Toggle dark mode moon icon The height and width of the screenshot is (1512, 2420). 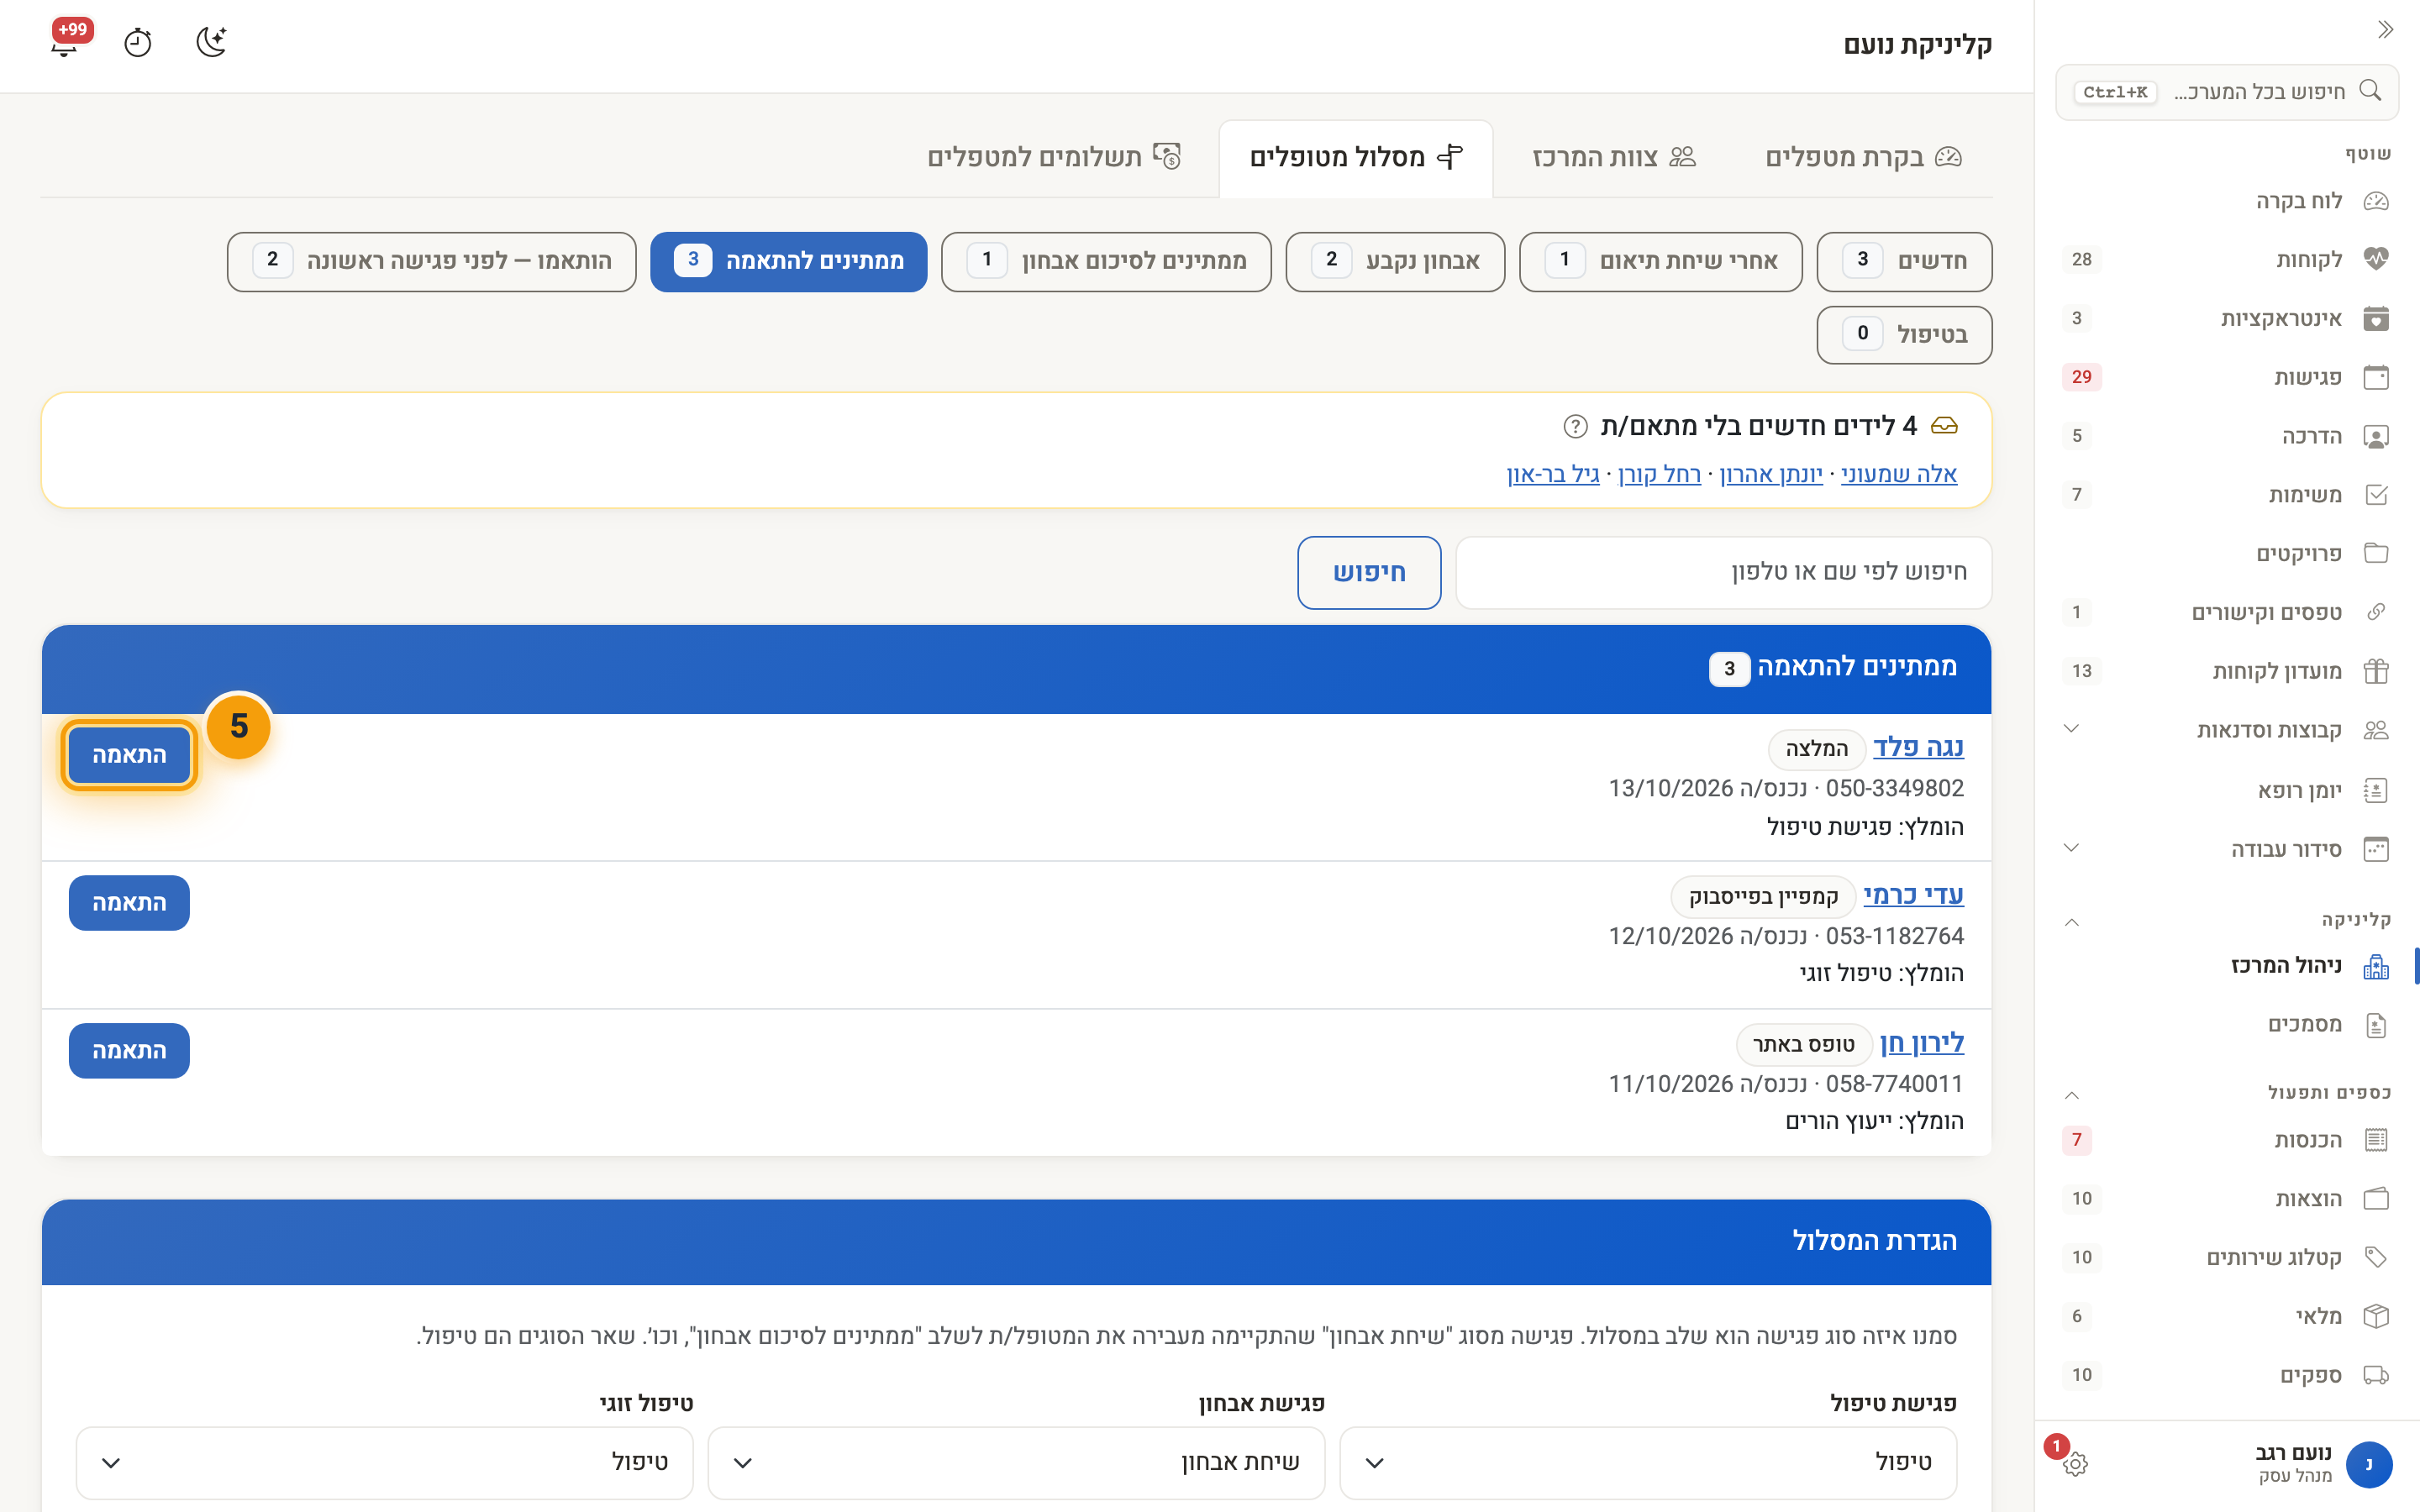click(211, 42)
